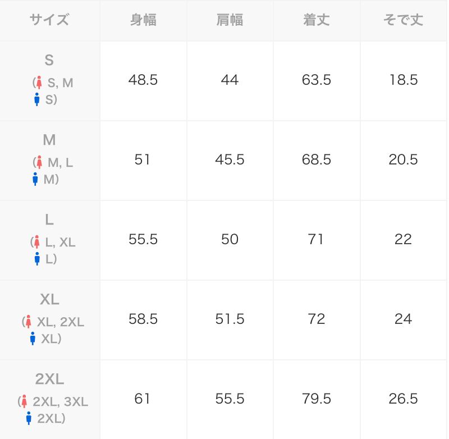Click the blue male icon in 2XL row
449x439 pixels.
[29, 418]
